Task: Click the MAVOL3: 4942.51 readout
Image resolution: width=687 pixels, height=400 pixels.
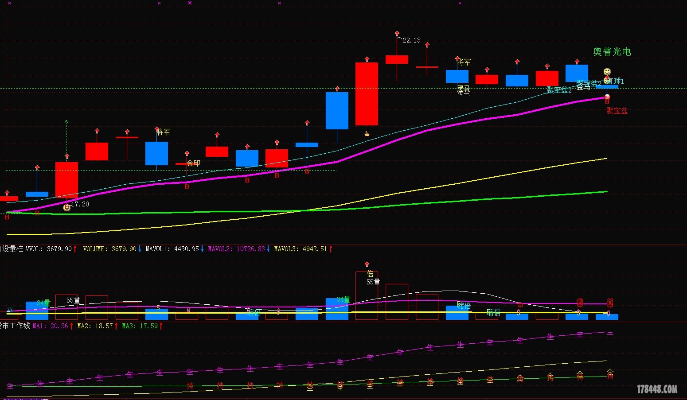Action: [301, 249]
